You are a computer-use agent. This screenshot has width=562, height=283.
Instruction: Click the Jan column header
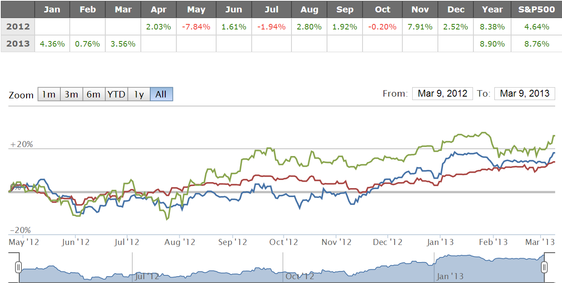point(52,9)
